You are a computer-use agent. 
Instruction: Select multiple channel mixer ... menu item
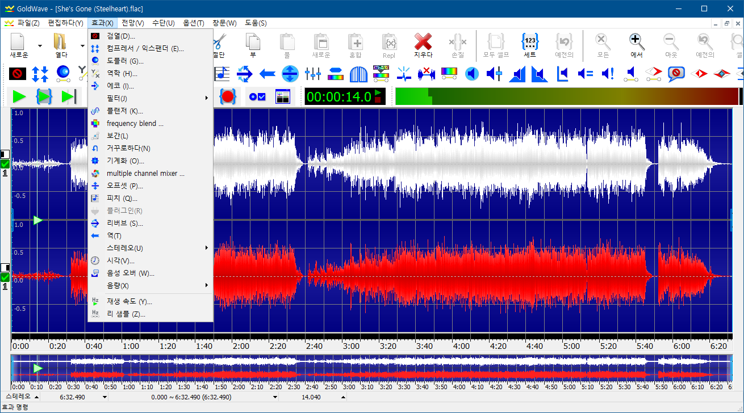tap(151, 173)
